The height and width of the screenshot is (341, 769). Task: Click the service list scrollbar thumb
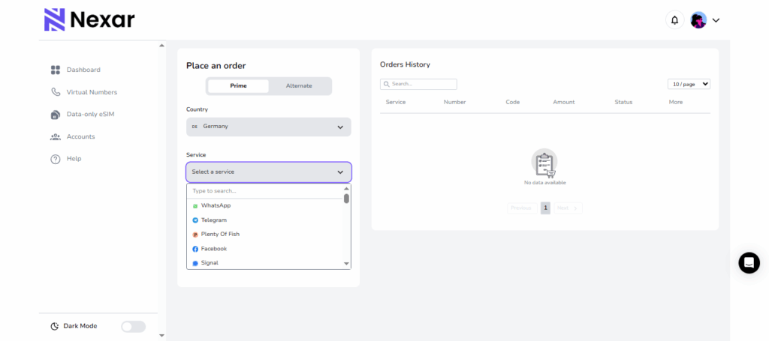coord(346,199)
